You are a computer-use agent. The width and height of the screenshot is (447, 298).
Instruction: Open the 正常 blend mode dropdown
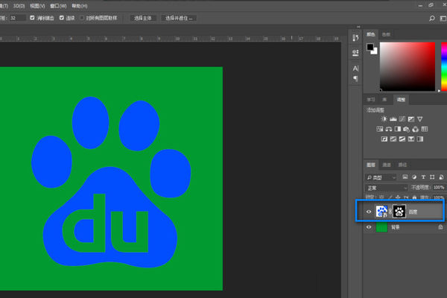click(387, 188)
